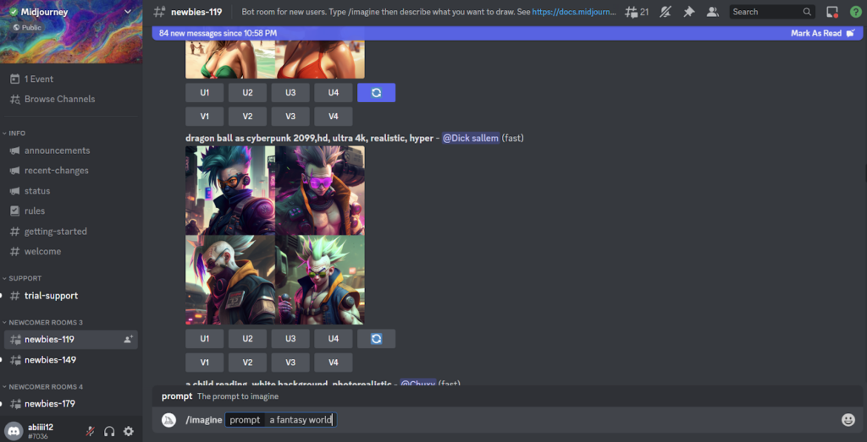Open the announcements channel
This screenshot has height=442, width=867.
coord(57,150)
